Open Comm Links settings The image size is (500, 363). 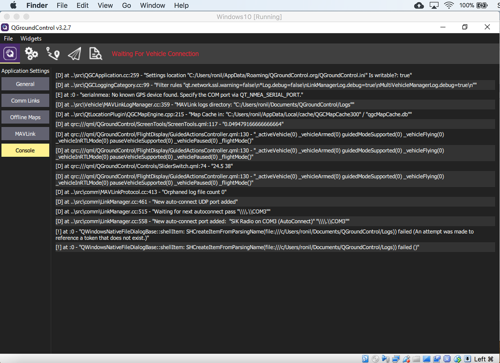click(x=25, y=101)
